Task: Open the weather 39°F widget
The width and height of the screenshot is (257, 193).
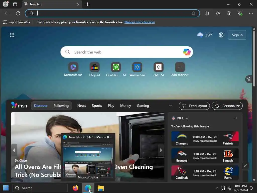Action: pos(205,35)
